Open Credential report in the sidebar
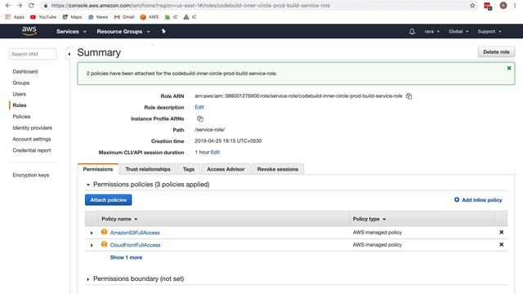This screenshot has height=294, width=523. [32, 150]
